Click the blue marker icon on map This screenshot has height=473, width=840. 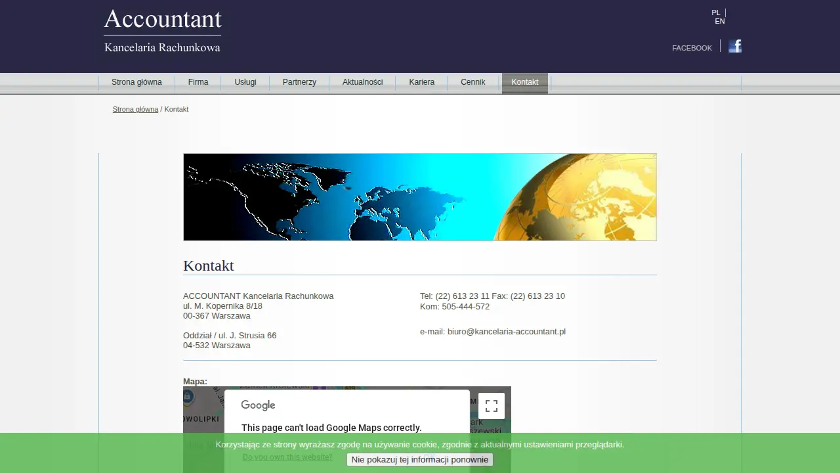pos(188,397)
